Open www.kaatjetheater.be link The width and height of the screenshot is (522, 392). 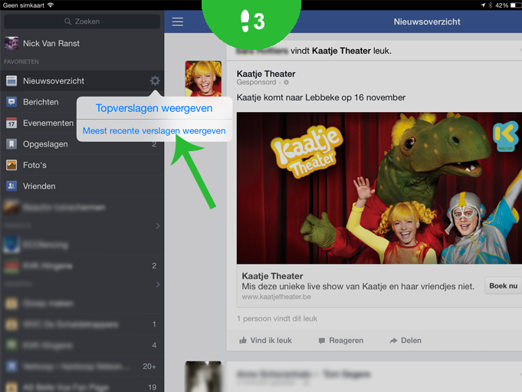tap(276, 297)
